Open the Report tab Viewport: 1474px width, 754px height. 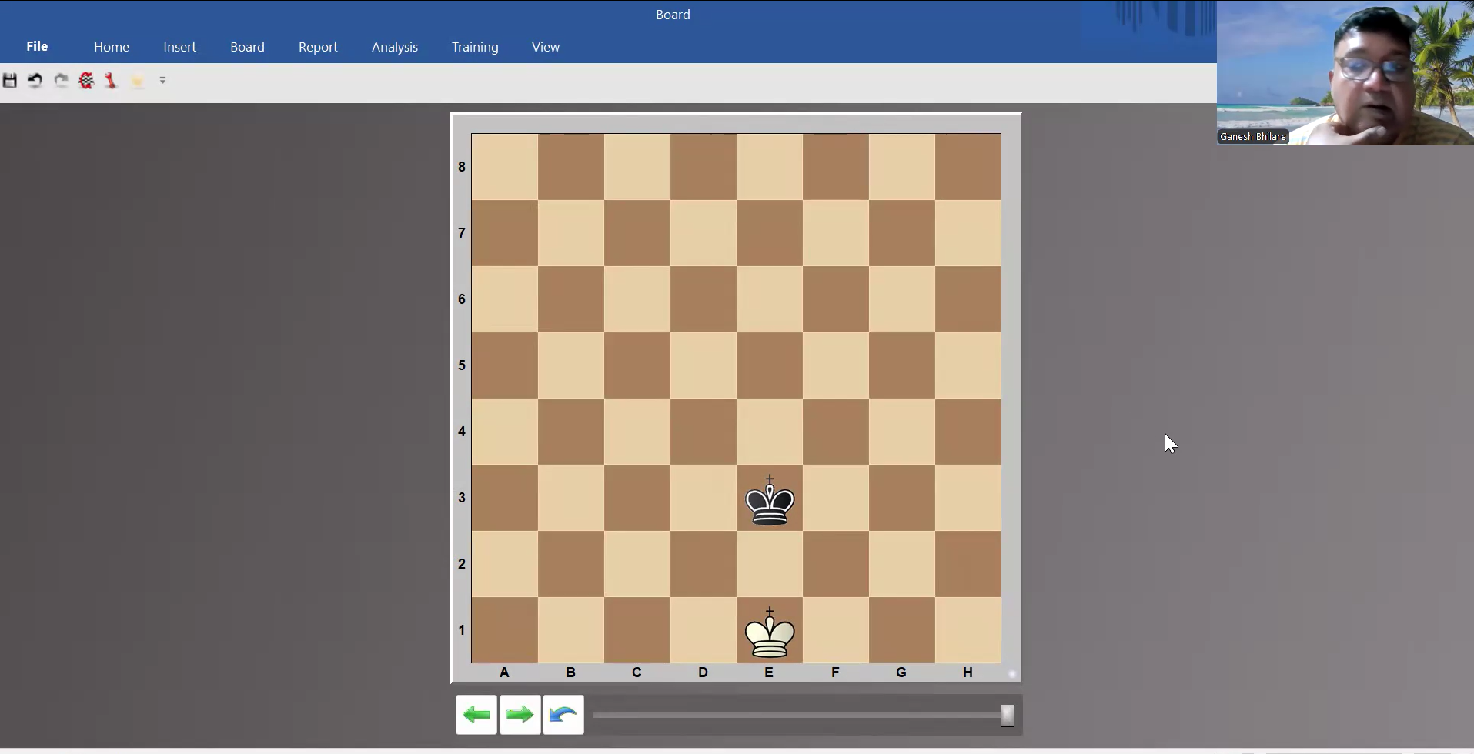(318, 47)
